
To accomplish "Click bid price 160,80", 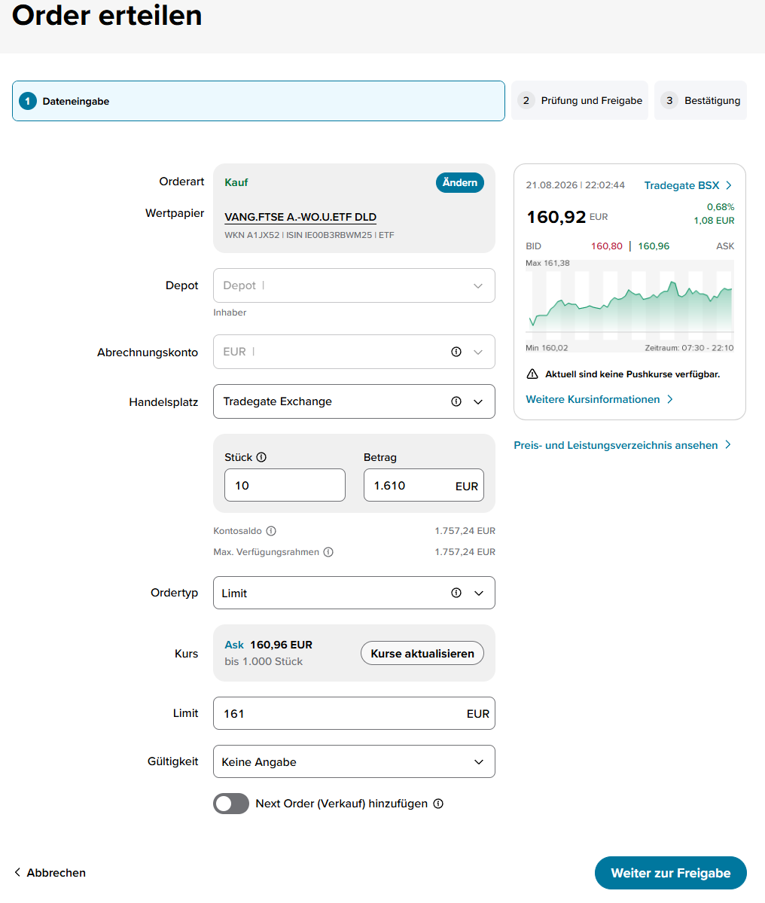I will [x=607, y=246].
